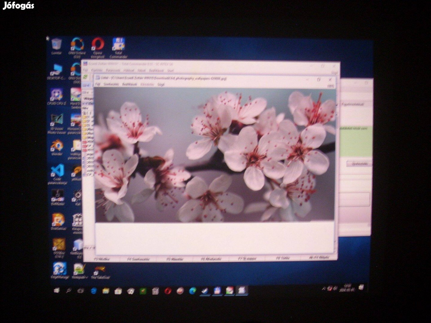Click the F8 Törlés button
This screenshot has width=431, height=323.
(283, 258)
